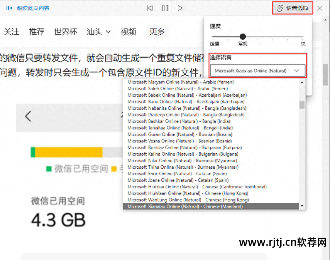This screenshot has width=330, height=260.
Task: Switch to the 视频 tab
Action: pyautogui.click(x=128, y=32)
